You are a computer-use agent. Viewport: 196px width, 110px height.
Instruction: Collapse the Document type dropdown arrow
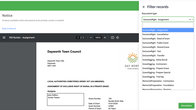click(192, 19)
